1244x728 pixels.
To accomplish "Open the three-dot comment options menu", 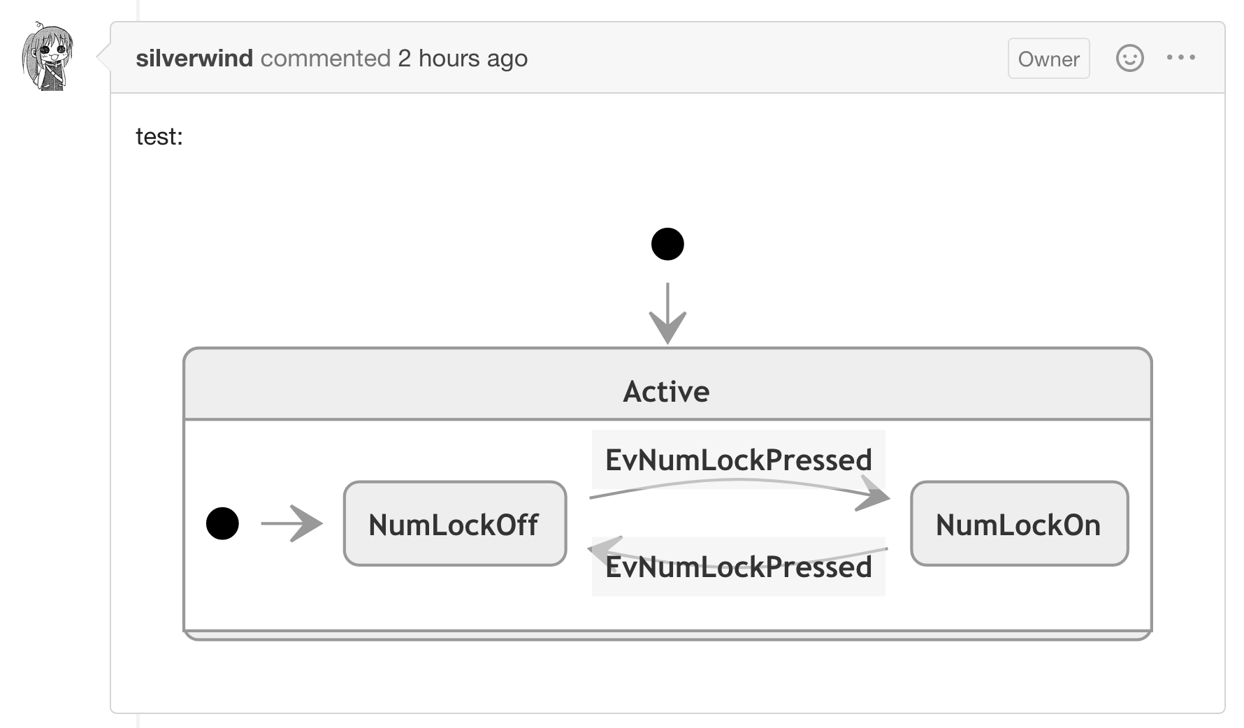I will tap(1181, 58).
